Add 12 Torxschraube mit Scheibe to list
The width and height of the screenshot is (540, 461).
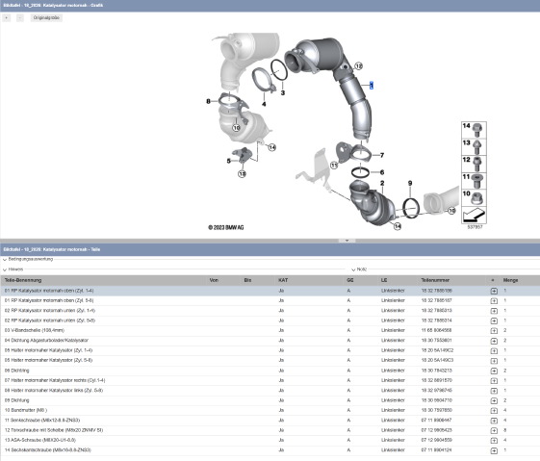click(494, 430)
